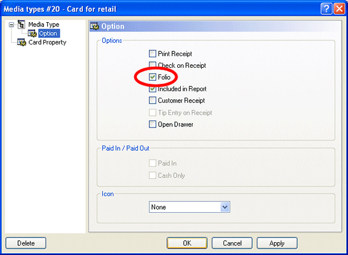348x255 pixels.
Task: Tick the Check on Receipt checkbox
Action: click(x=153, y=65)
